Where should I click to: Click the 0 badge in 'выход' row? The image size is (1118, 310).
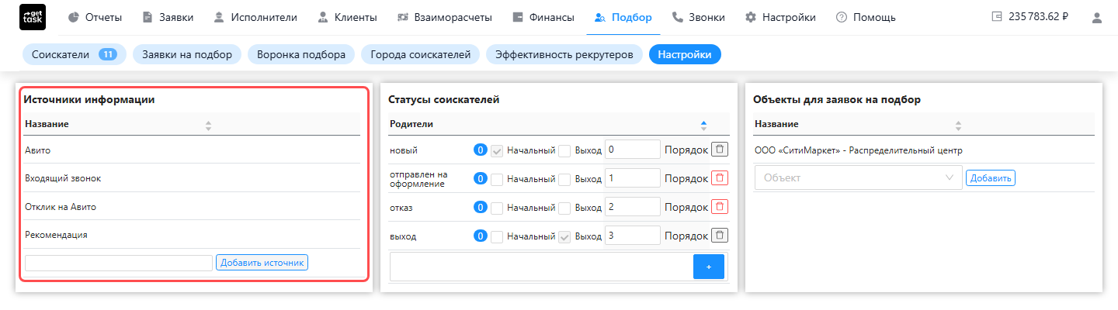(x=481, y=236)
